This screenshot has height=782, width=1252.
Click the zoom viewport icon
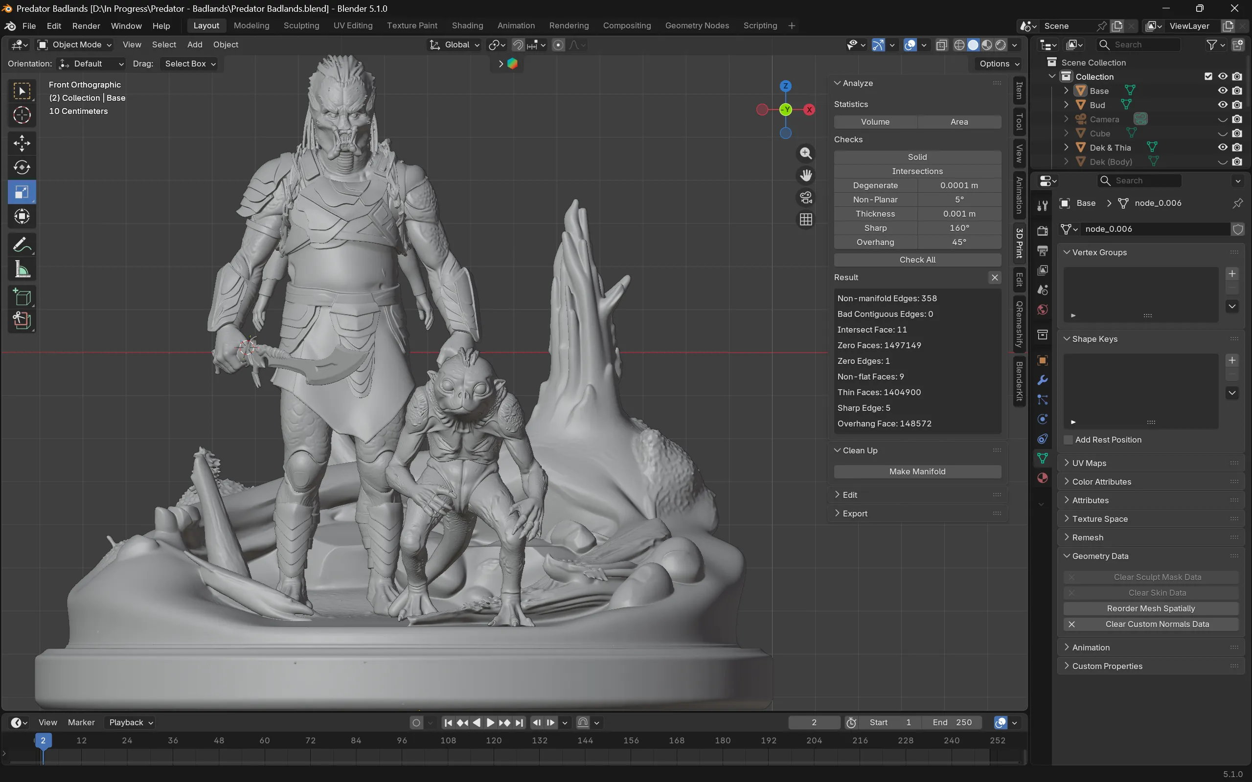point(805,153)
